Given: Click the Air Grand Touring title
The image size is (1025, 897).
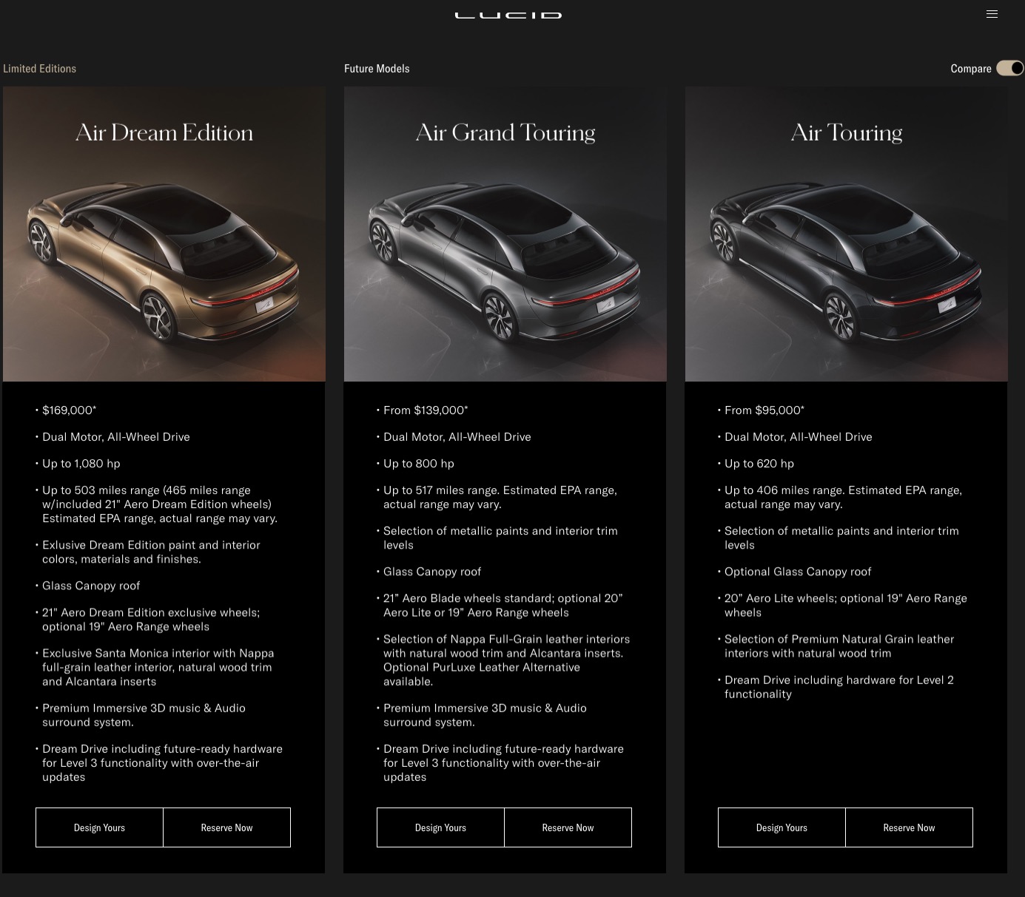Looking at the screenshot, I should [x=505, y=132].
